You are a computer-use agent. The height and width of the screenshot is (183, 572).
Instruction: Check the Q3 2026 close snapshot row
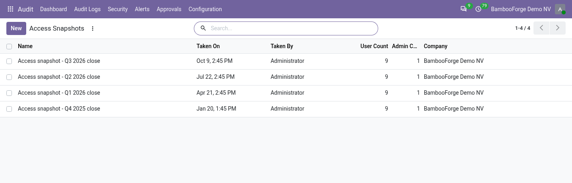pyautogui.click(x=9, y=61)
